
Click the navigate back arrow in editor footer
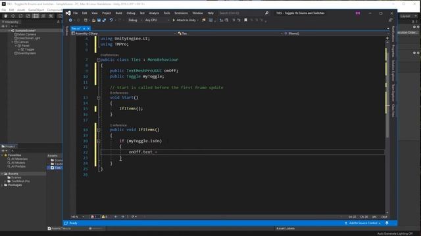[x=116, y=217]
